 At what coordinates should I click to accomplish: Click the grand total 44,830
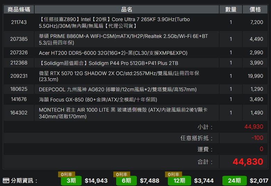tap(248, 162)
